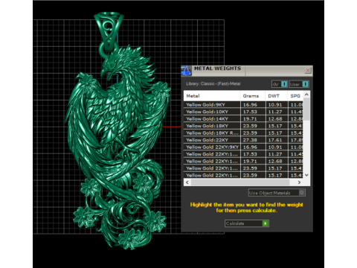Click 15.17 DWT in Yellow Gold:18KY row
This screenshot has width=357, height=268.
click(275, 126)
